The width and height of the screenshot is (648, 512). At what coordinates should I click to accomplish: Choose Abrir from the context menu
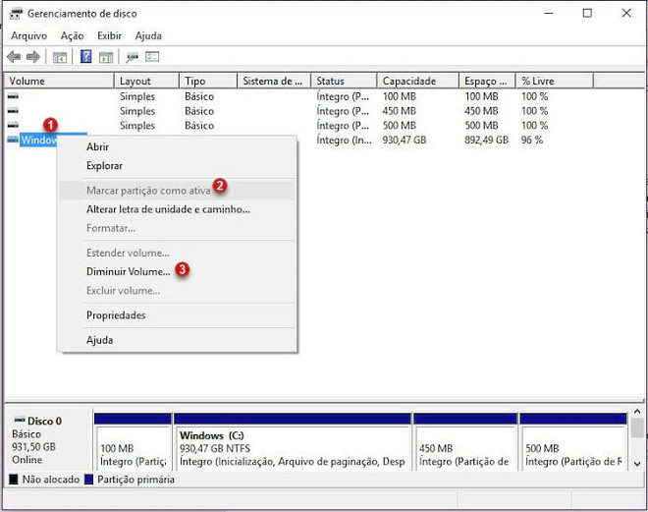(x=177, y=146)
